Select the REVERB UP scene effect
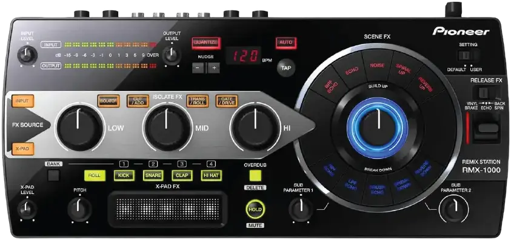The height and width of the screenshot is (240, 511). 425,85
